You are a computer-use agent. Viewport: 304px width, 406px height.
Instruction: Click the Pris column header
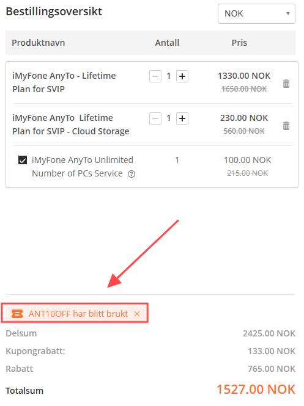(x=239, y=43)
